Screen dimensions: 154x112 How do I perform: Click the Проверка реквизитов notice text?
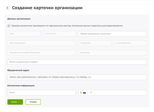[67, 26]
